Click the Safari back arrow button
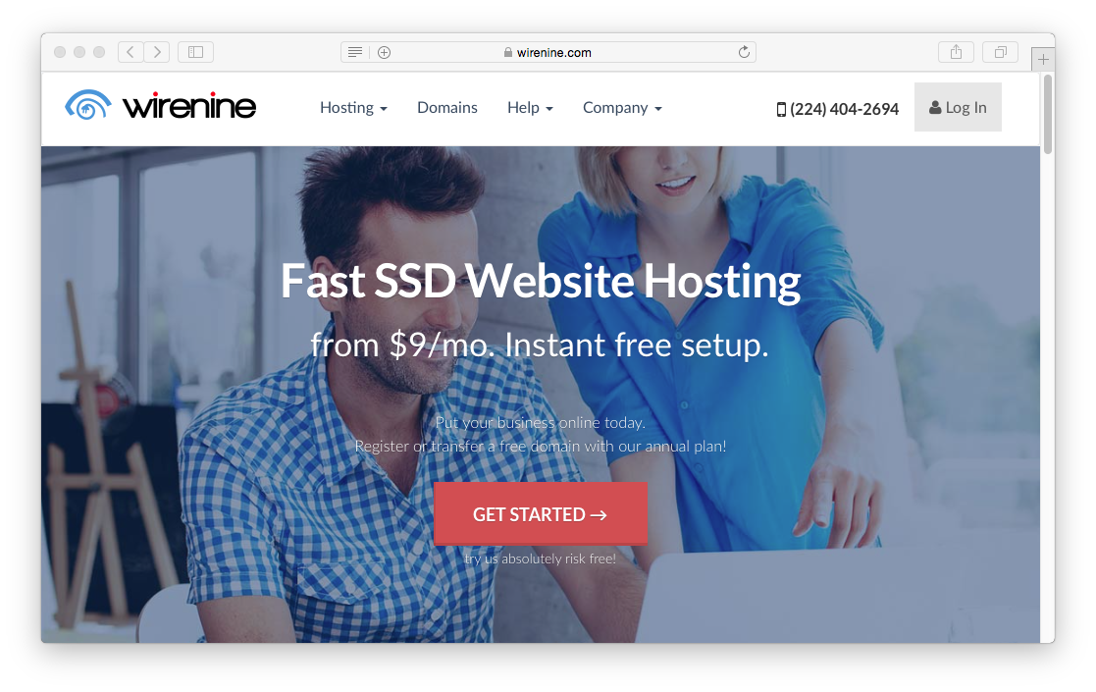Viewport: 1096px width, 692px height. [130, 52]
